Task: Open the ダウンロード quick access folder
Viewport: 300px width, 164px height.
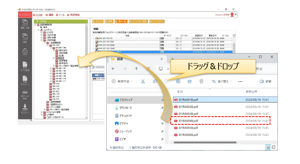Action: [126, 108]
